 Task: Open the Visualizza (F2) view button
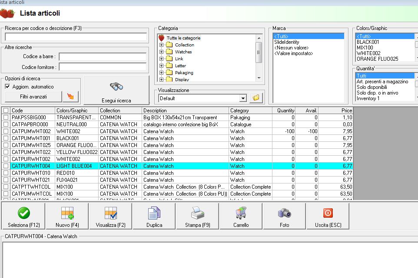tap(111, 216)
